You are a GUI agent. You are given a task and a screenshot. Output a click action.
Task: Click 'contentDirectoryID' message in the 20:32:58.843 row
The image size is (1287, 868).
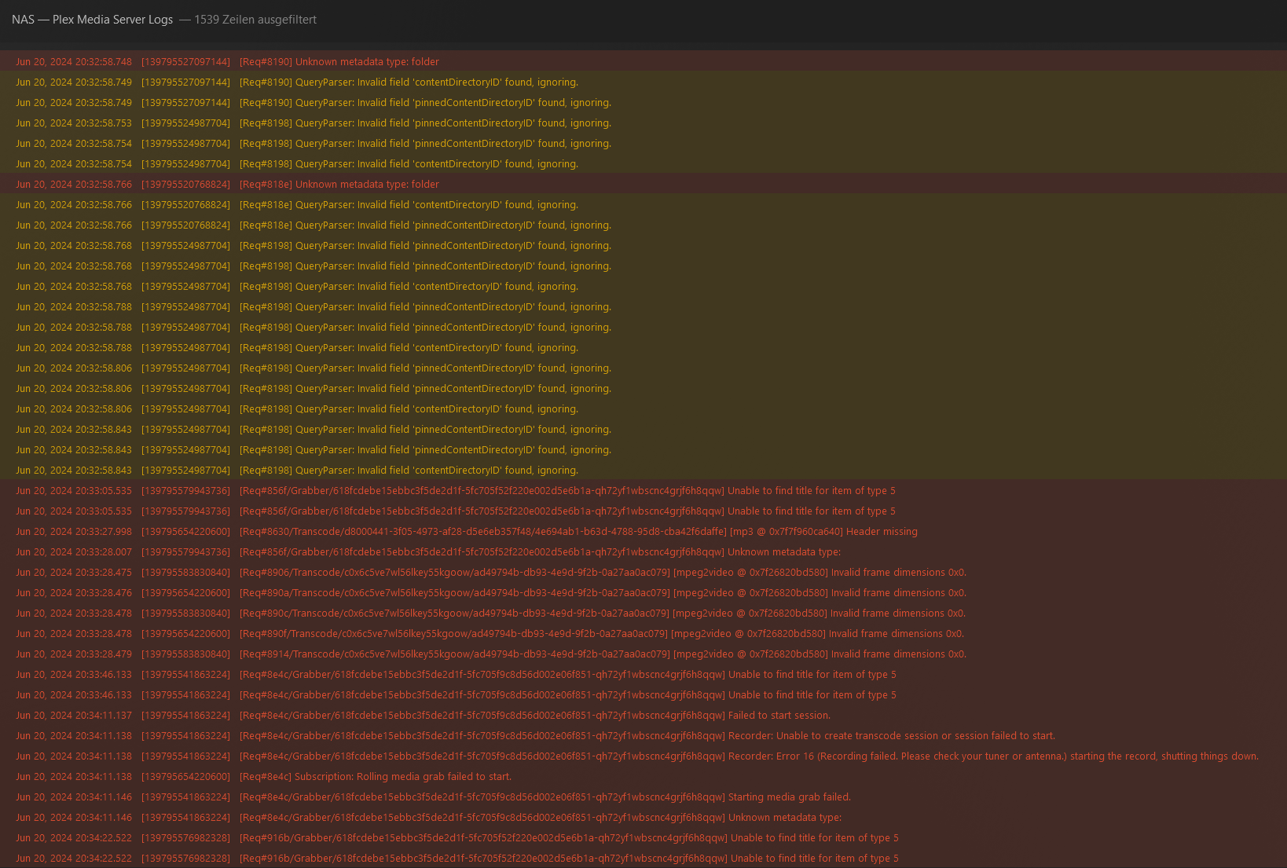[409, 470]
